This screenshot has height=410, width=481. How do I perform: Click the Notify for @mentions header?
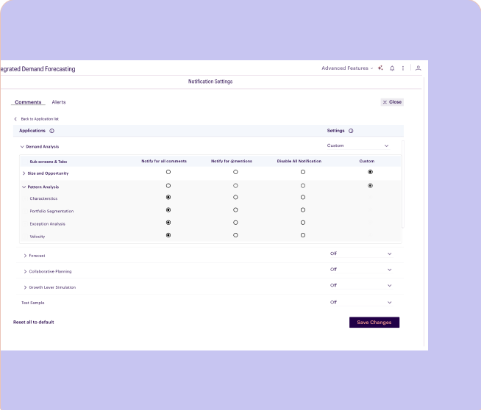[x=231, y=161]
